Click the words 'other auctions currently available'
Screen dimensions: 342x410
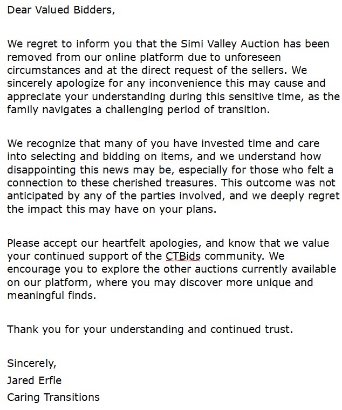point(250,269)
